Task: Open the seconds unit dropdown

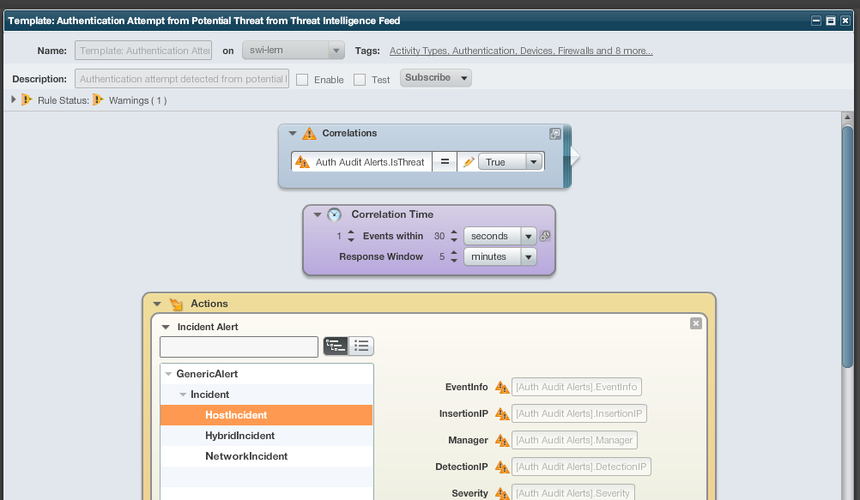Action: coord(528,237)
